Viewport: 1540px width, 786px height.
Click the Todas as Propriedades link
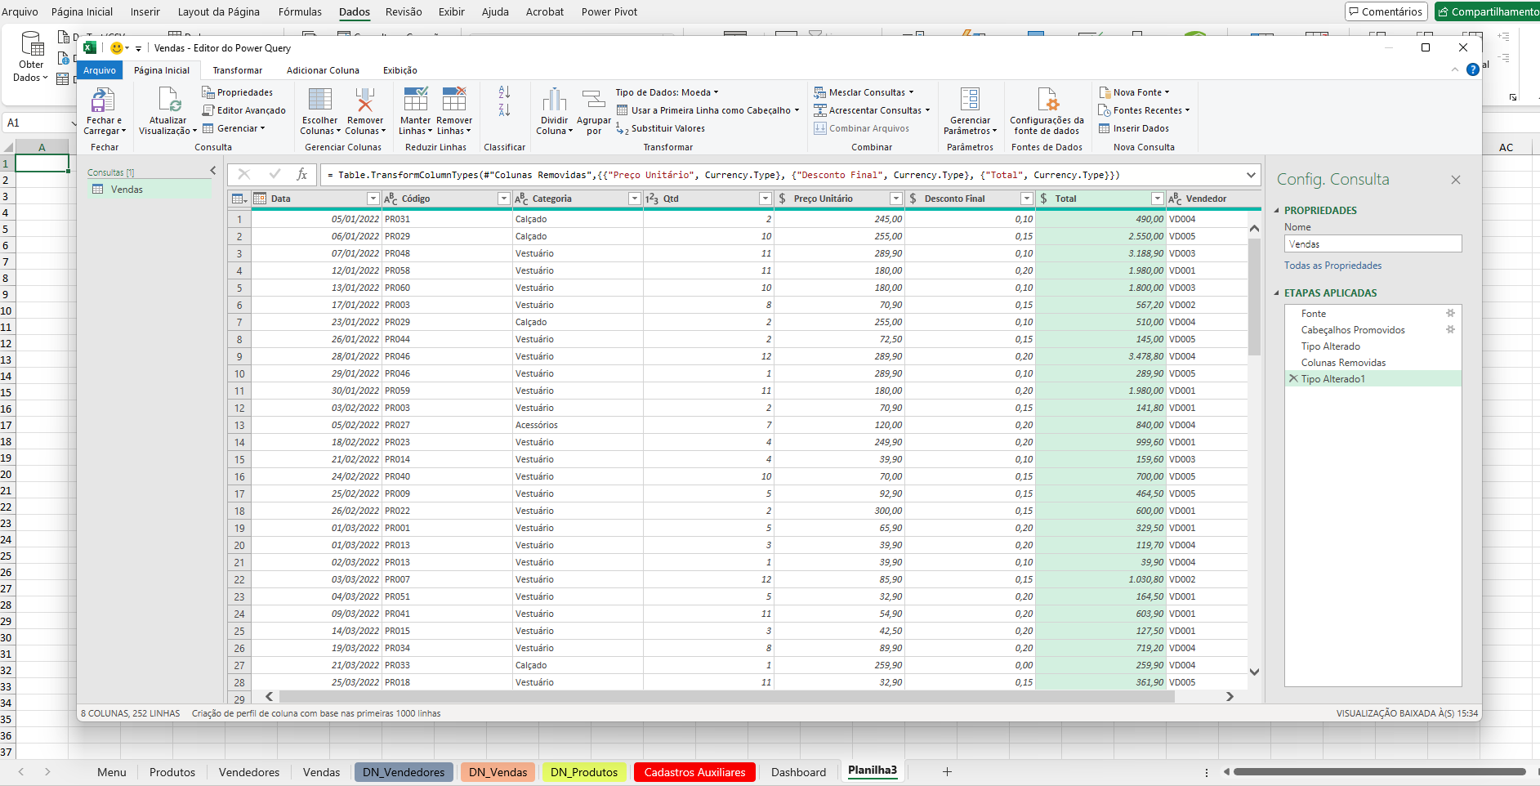pos(1332,266)
